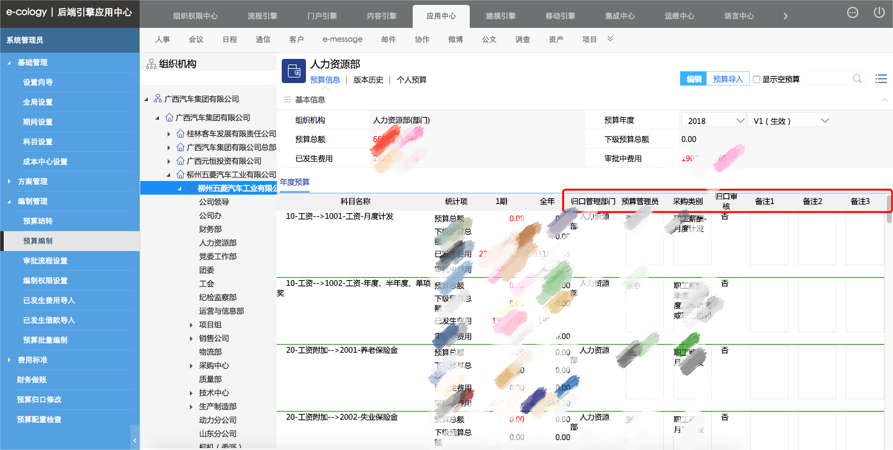Open the circled ellipsis more-options icon
This screenshot has height=450, width=893.
tap(853, 12)
